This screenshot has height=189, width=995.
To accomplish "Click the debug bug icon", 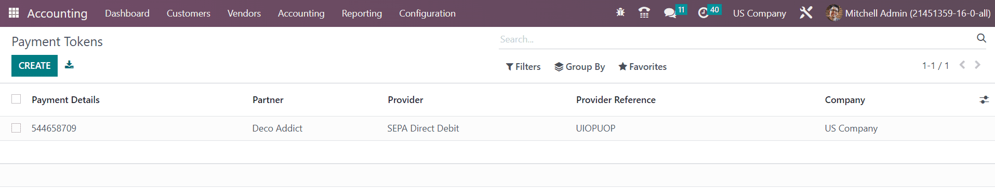I will pos(620,13).
